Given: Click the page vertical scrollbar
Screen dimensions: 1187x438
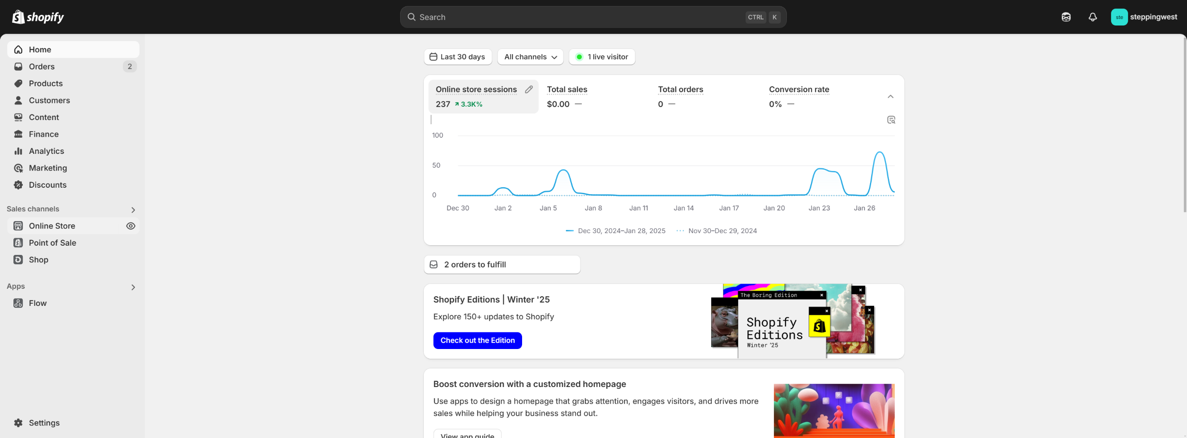Looking at the screenshot, I should tap(1185, 125).
